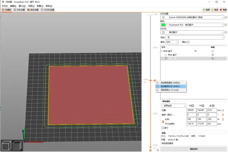Check the 英寸 inches checkbox

point(163,128)
